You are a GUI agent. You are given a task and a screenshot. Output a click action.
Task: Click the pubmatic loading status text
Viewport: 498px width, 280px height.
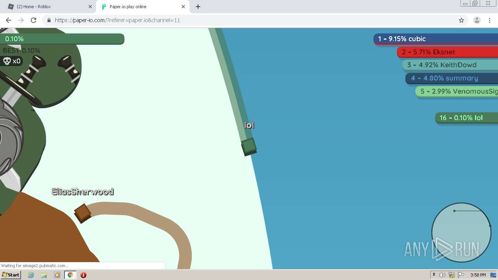point(35,266)
